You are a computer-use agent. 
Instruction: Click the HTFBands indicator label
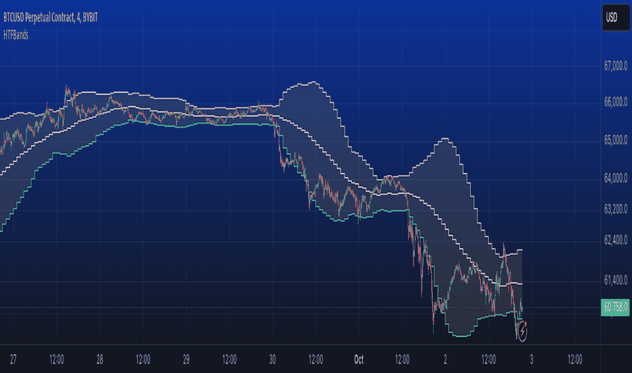click(x=16, y=35)
